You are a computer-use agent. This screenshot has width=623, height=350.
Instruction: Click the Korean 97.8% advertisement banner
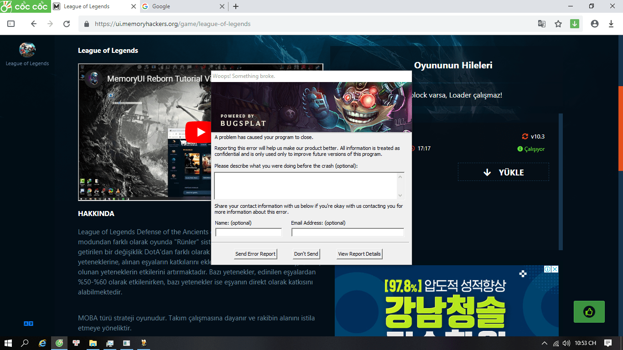[446, 301]
